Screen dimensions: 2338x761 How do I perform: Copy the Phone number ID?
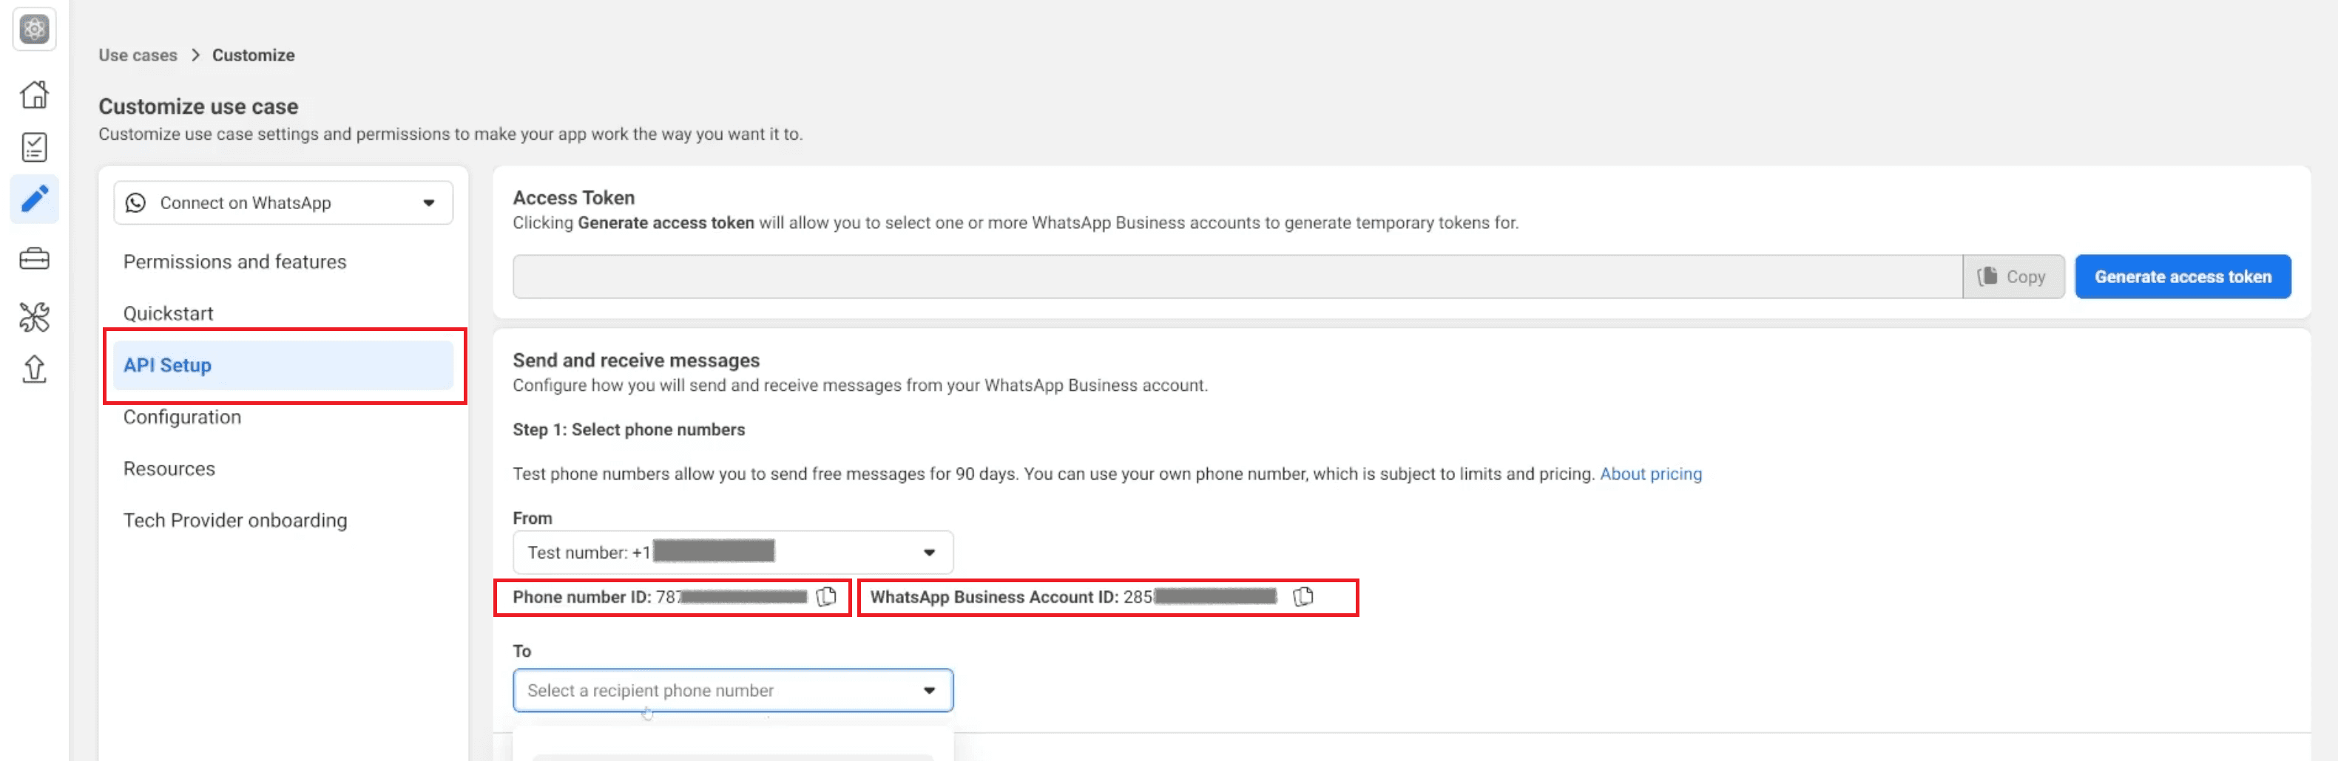coord(826,597)
